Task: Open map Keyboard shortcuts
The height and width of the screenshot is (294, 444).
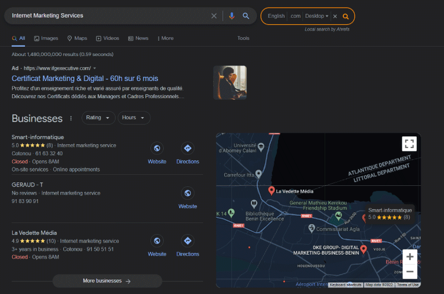Action: [345, 285]
